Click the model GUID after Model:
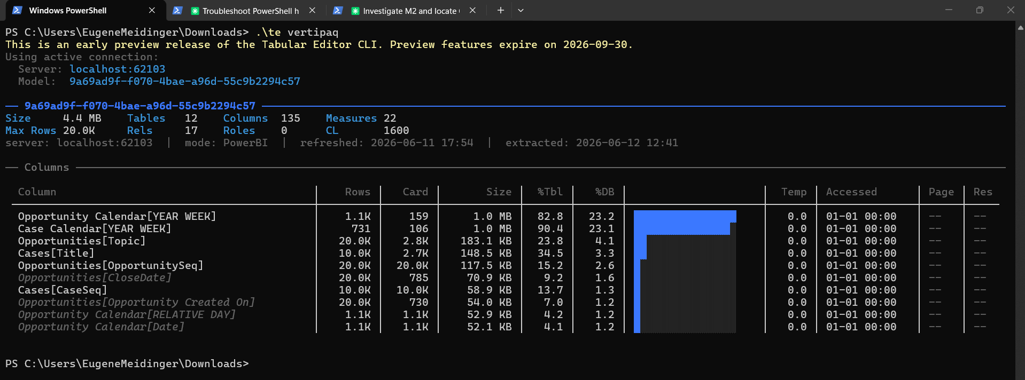This screenshot has height=380, width=1025. click(x=185, y=82)
